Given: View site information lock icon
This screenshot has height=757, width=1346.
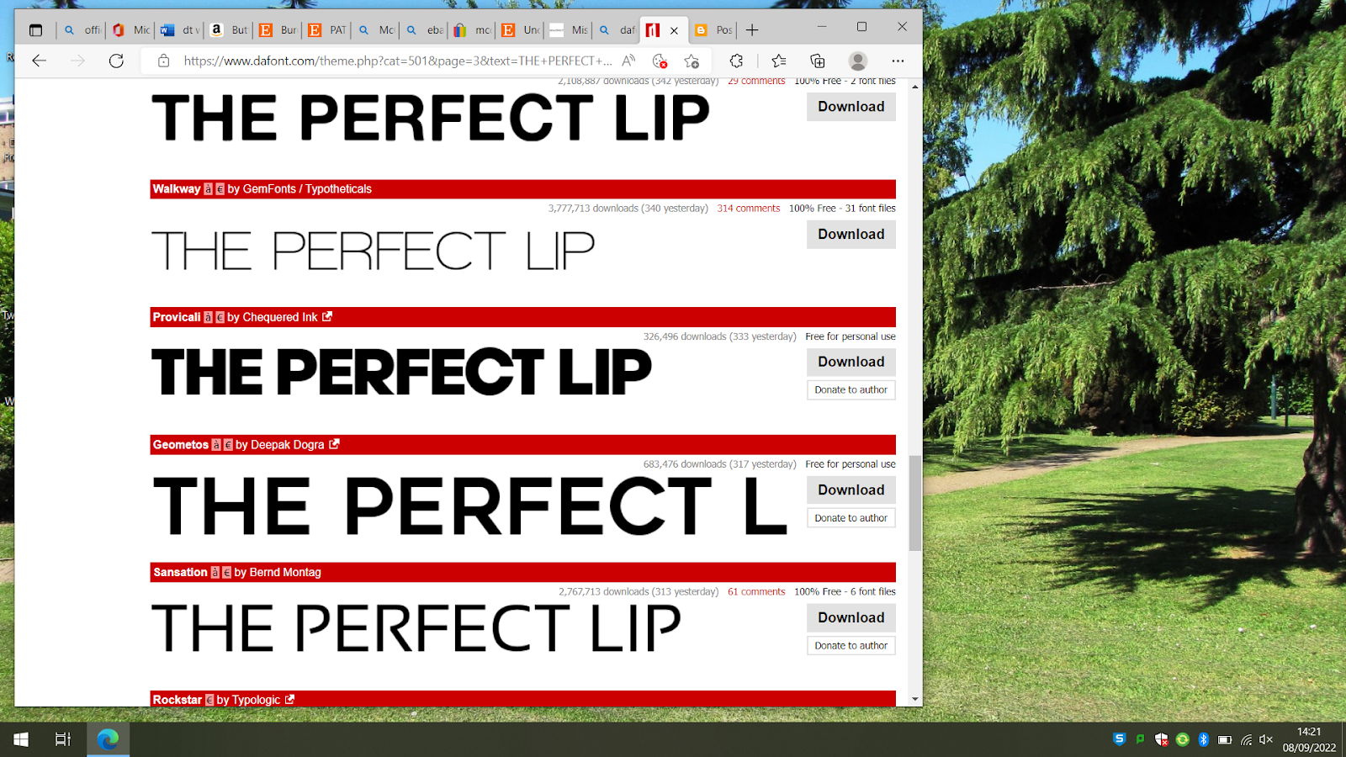Looking at the screenshot, I should click(164, 61).
